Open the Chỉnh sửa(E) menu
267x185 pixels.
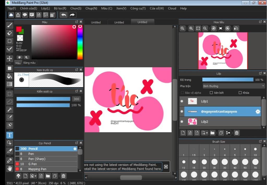[28, 8]
